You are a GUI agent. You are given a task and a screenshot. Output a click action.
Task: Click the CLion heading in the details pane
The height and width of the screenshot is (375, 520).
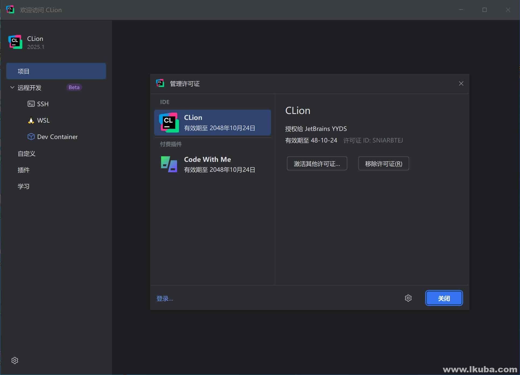(298, 111)
